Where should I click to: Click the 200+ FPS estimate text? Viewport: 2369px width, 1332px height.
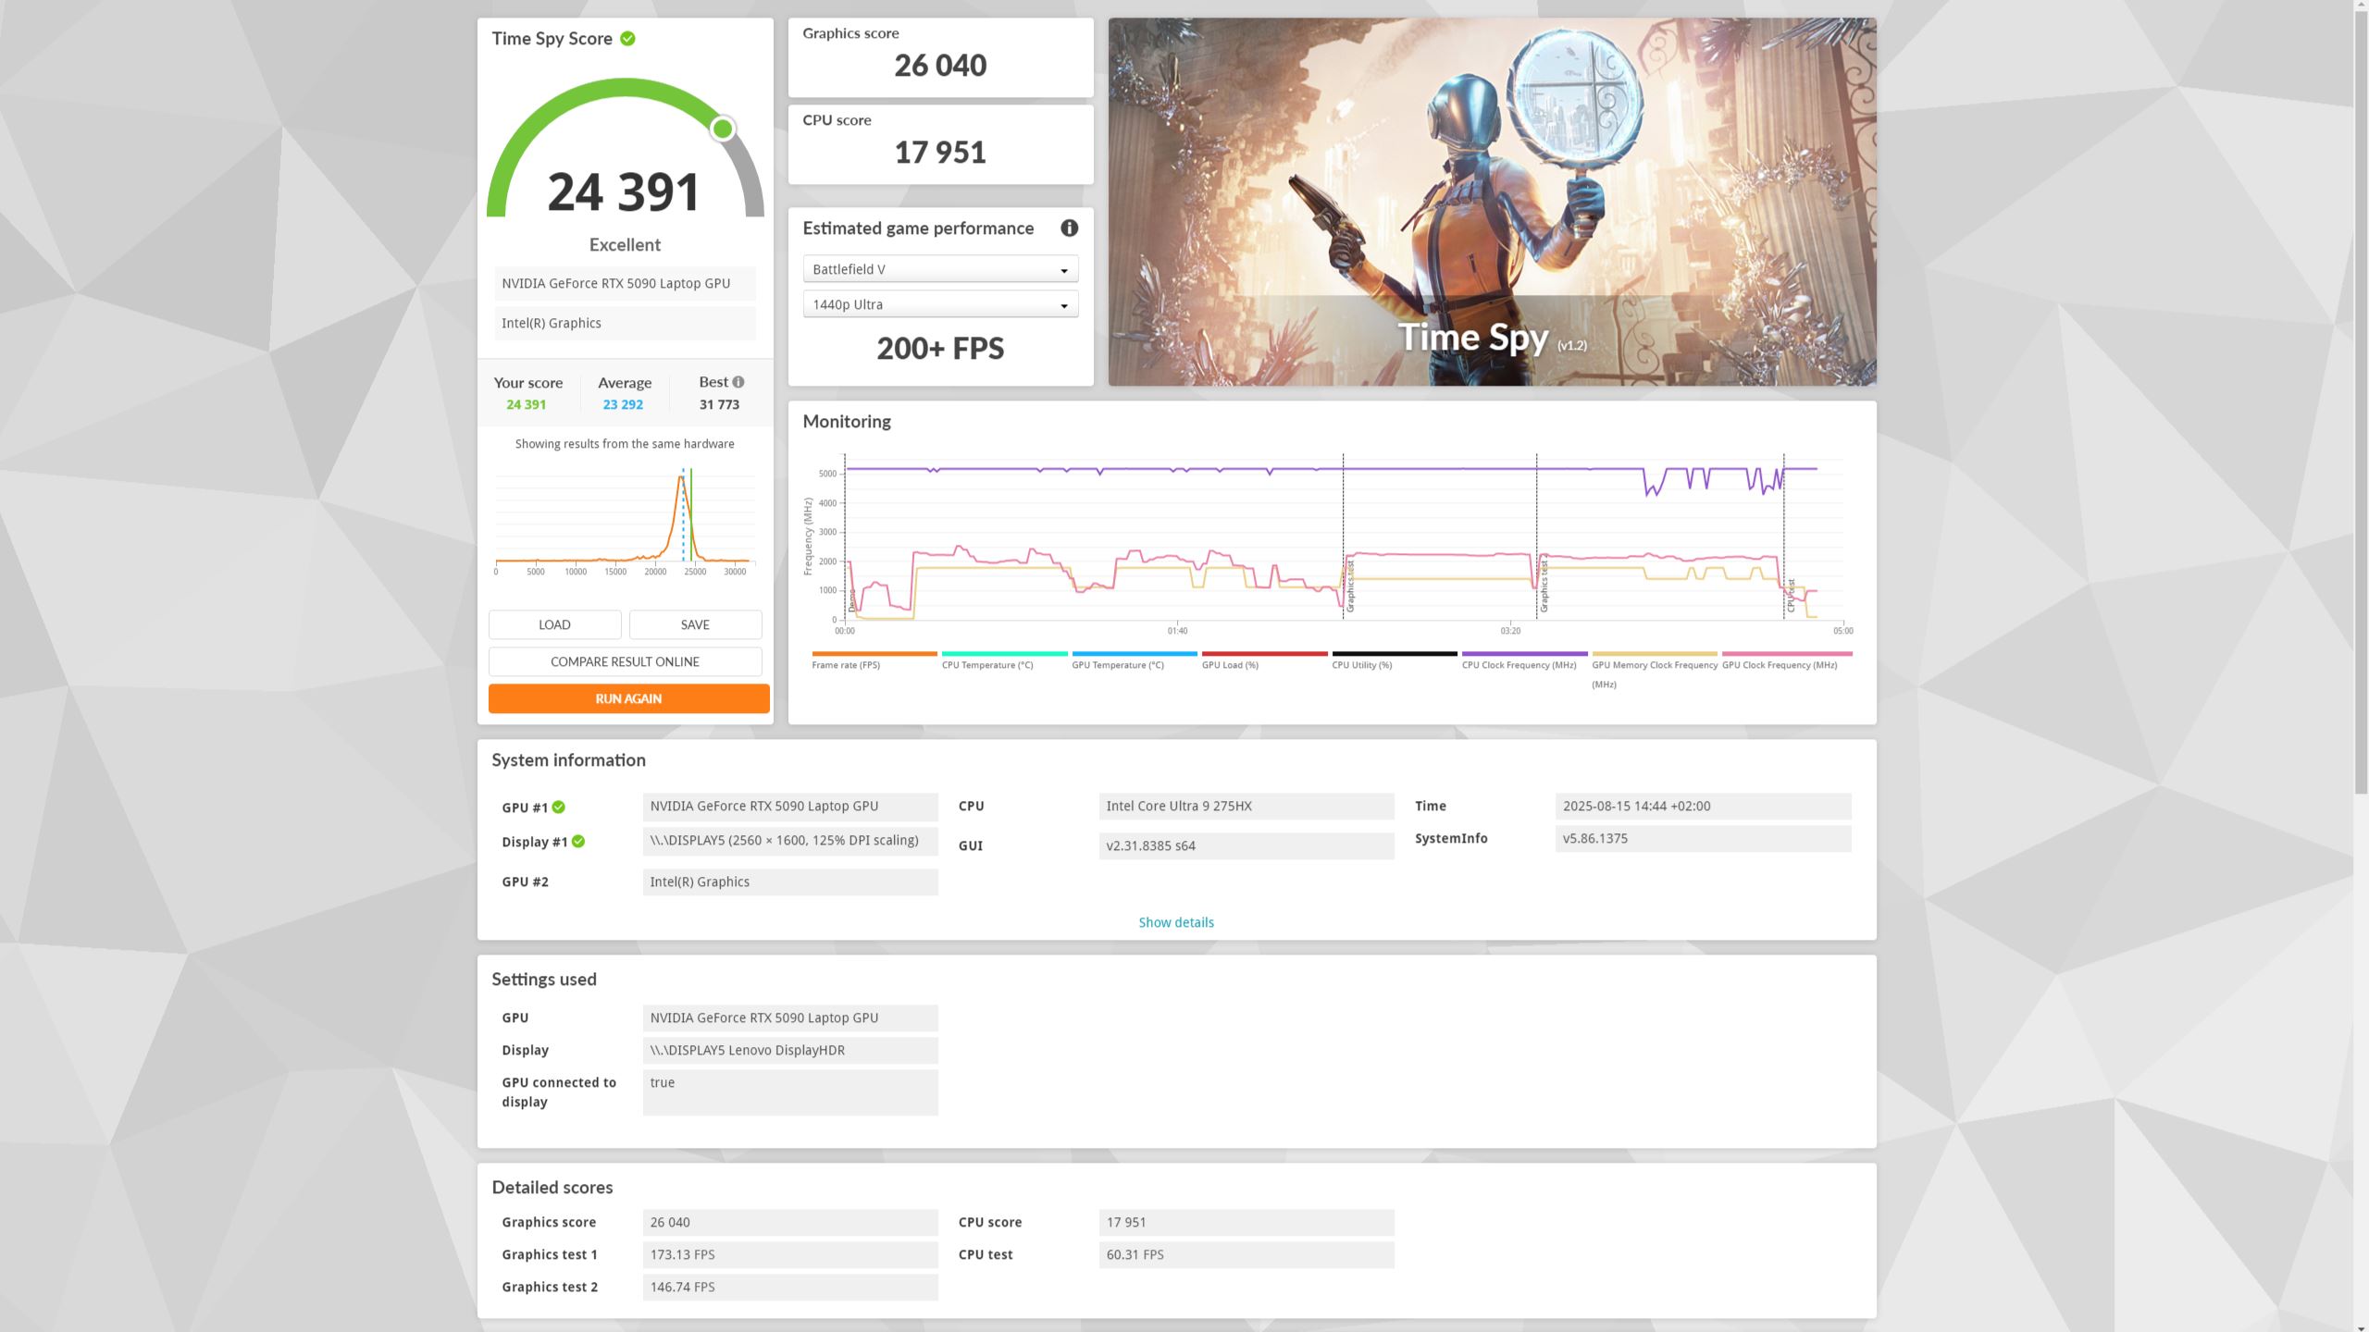click(940, 349)
